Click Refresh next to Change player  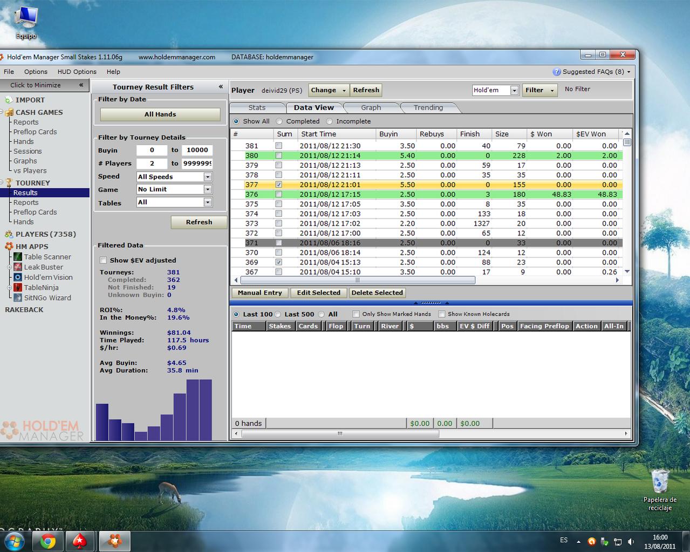pyautogui.click(x=366, y=90)
